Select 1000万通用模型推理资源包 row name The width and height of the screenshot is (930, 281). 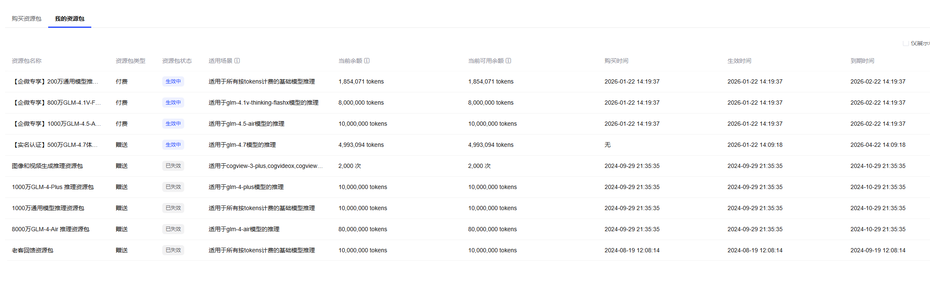(48, 208)
